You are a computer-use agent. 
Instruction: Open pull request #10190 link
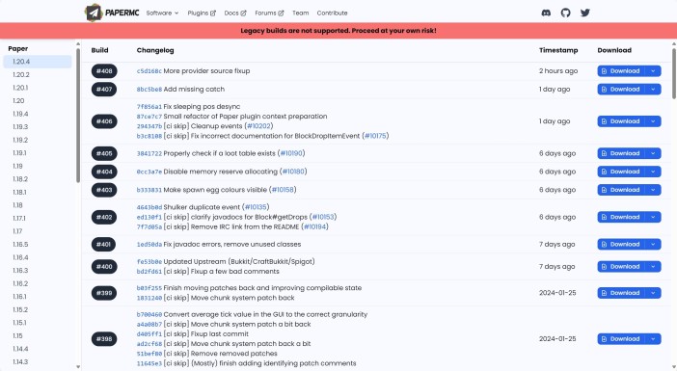(x=291, y=153)
